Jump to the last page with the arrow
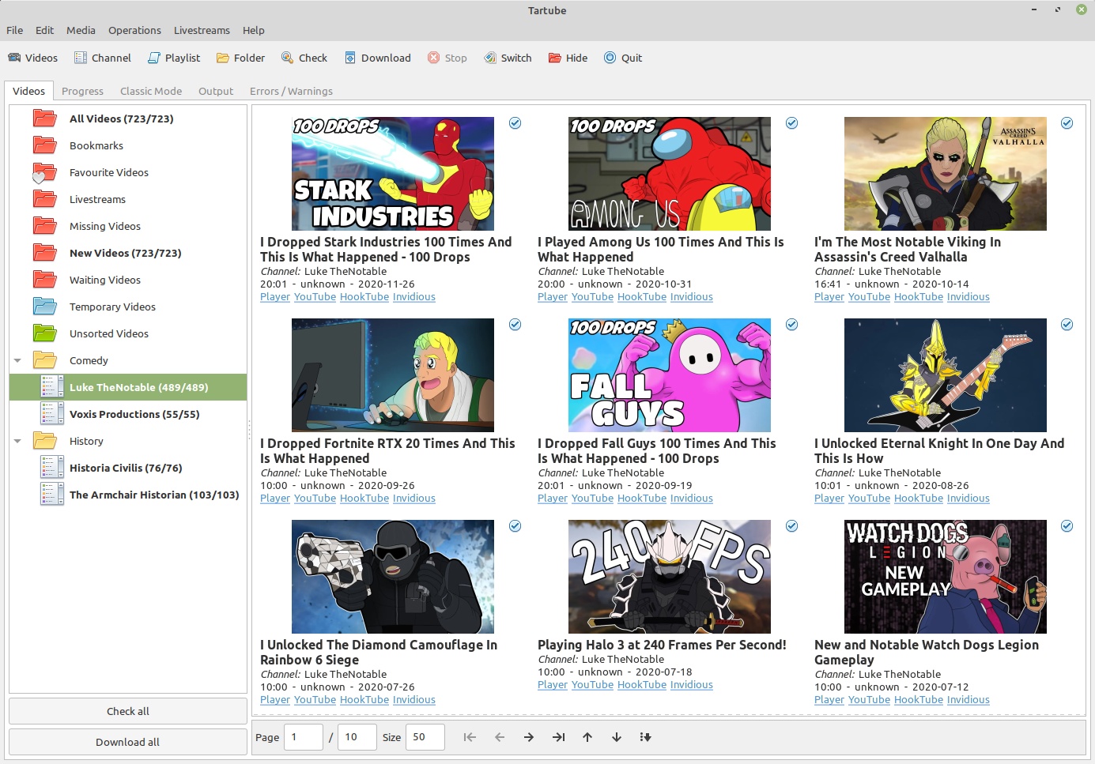 [558, 736]
